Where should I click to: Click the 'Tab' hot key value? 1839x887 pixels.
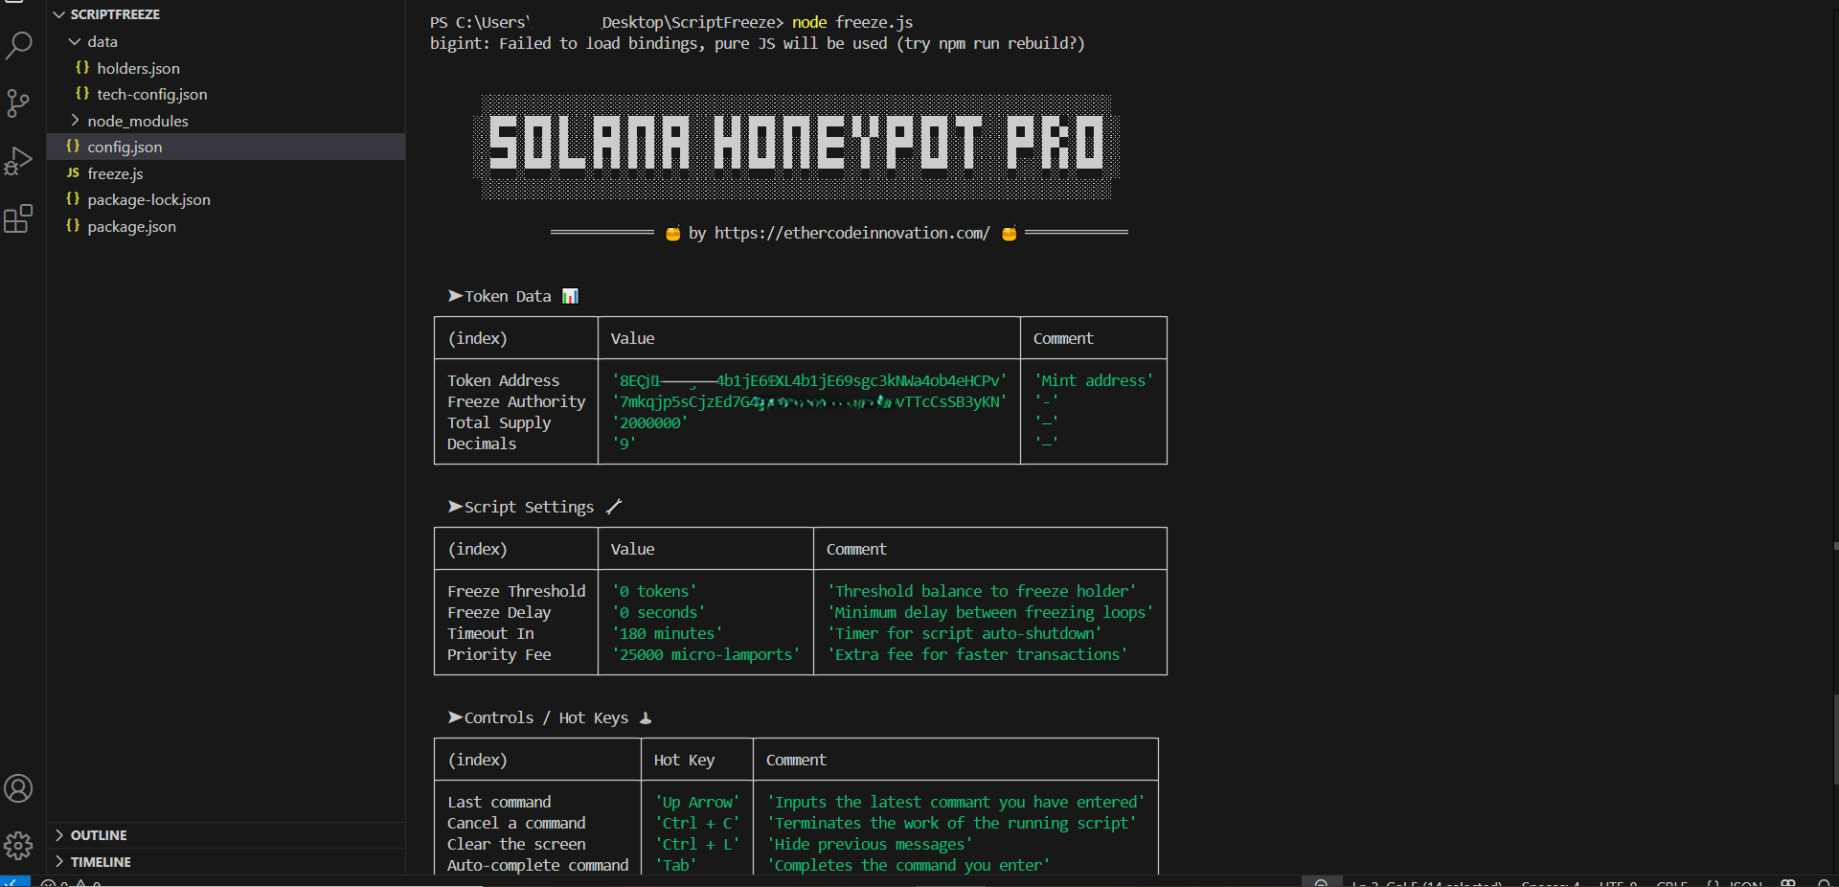(675, 865)
